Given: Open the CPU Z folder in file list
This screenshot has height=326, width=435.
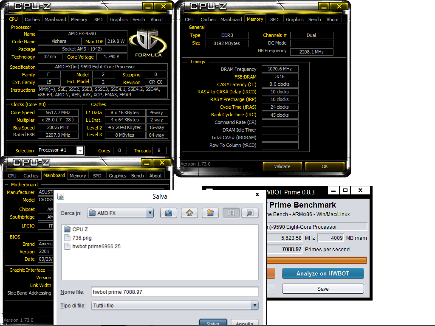Looking at the screenshot, I should coord(76,229).
